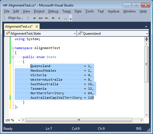Open the Analyze menu
The width and height of the screenshot is (153, 134).
[113, 11]
